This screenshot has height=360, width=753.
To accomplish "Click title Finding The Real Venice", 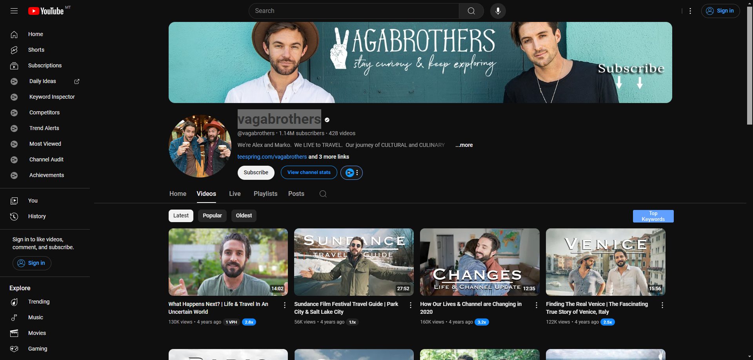I will pyautogui.click(x=597, y=308).
